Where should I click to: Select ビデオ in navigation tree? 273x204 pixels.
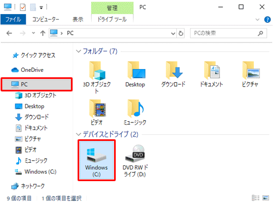click(26, 150)
